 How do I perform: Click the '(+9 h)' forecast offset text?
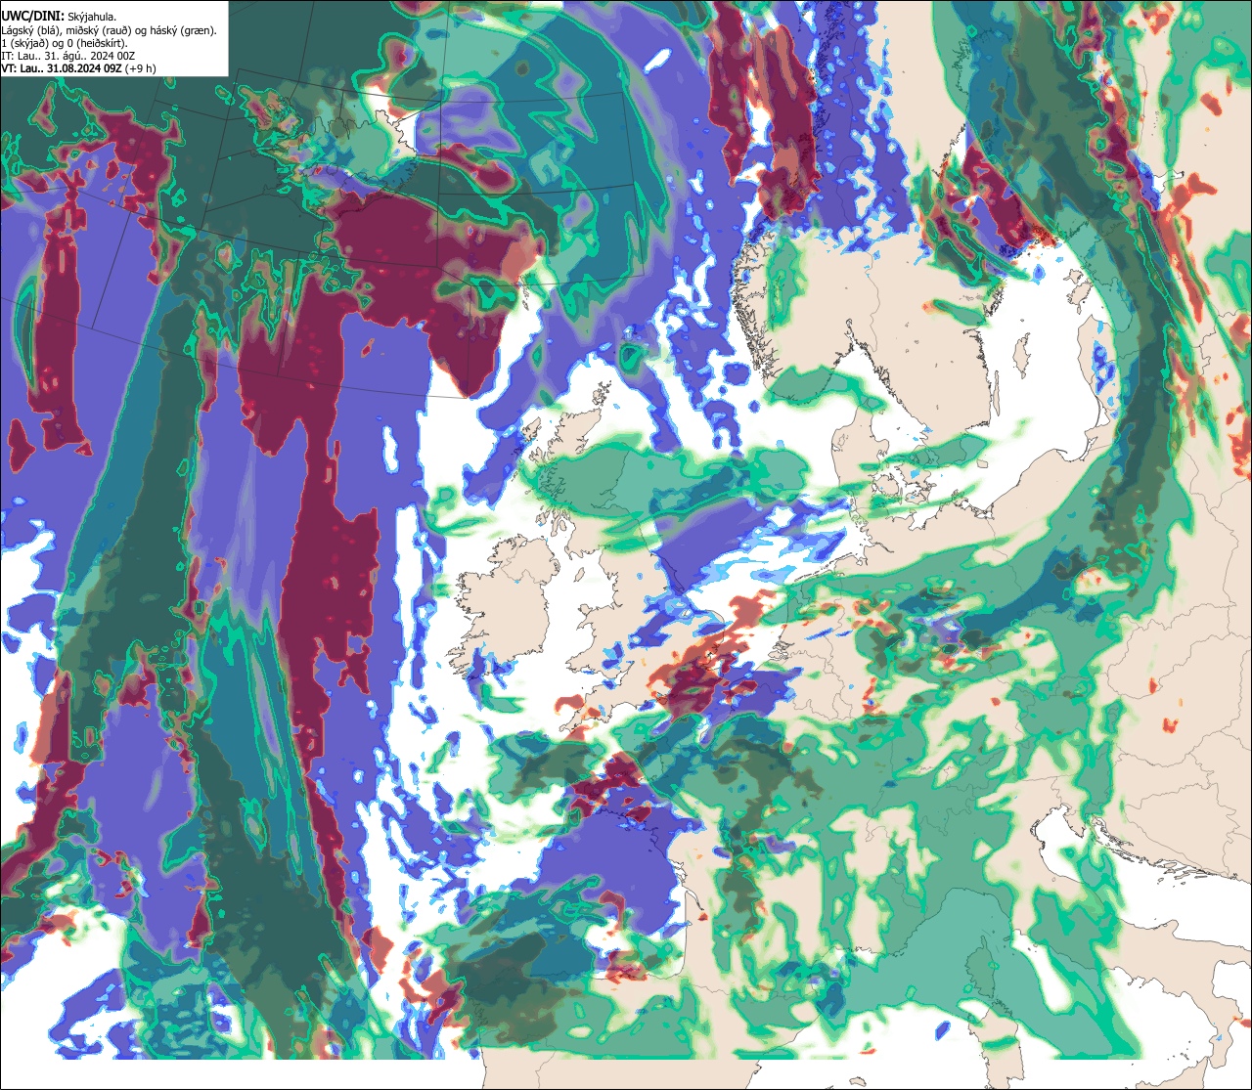[x=140, y=69]
